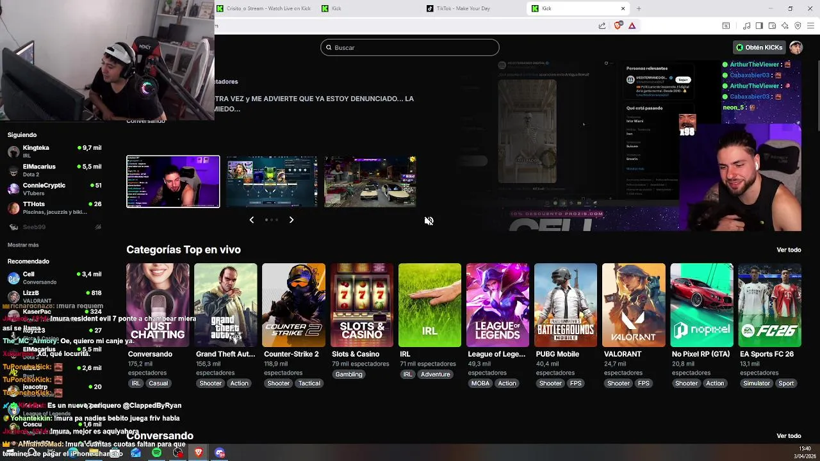Open Outlook from the taskbar

(136, 453)
